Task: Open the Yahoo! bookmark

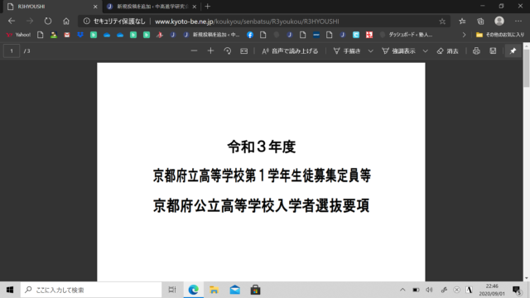Action: point(18,35)
